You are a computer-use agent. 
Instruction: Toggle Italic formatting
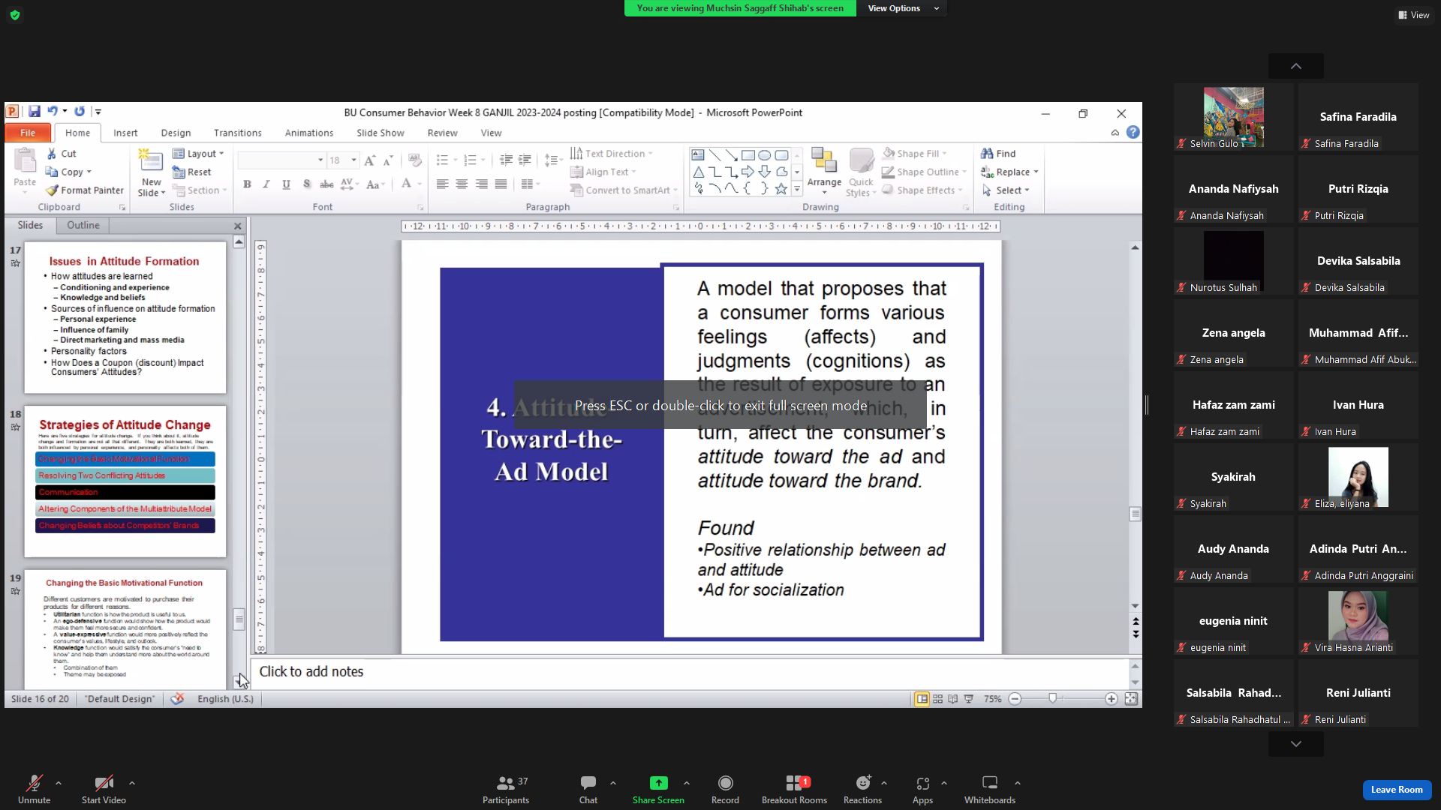(266, 184)
